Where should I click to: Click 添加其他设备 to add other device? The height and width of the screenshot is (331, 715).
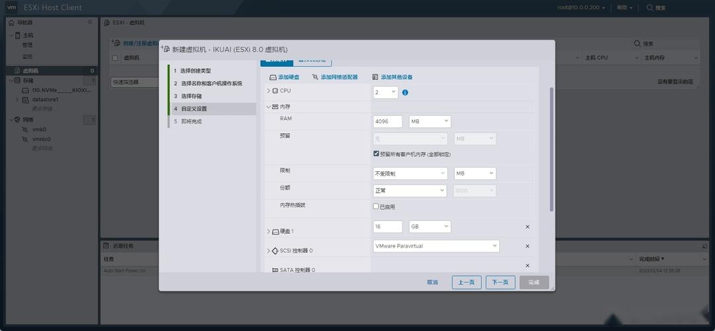393,77
